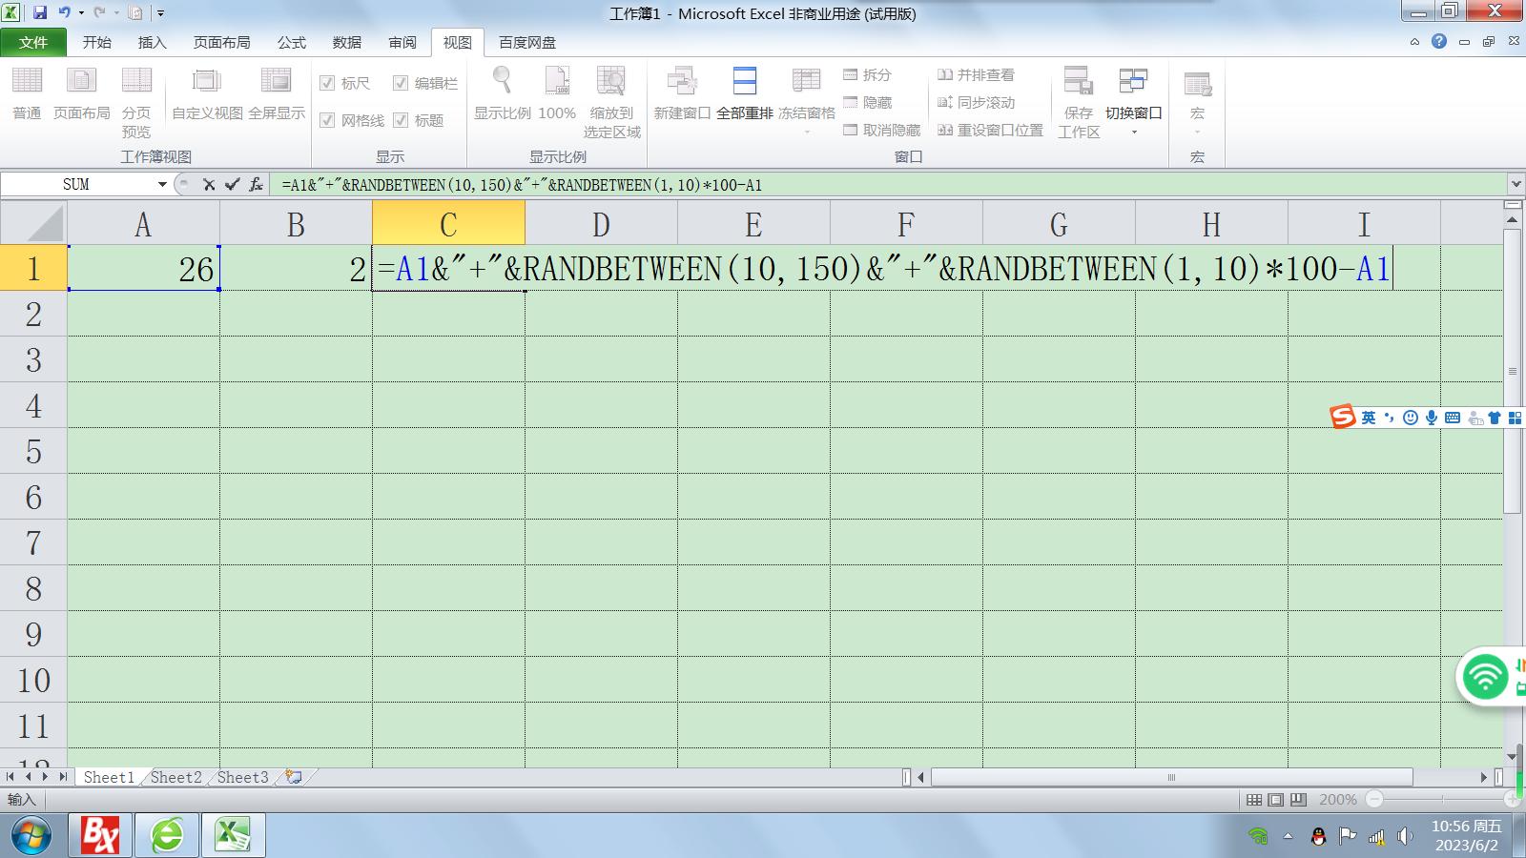Expand the formula bar chevron
Screen dimensions: 1526x858
[1516, 184]
